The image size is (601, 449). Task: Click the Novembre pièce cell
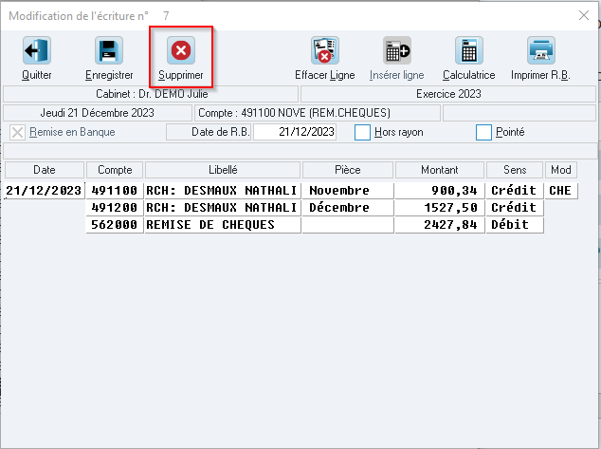coord(348,191)
